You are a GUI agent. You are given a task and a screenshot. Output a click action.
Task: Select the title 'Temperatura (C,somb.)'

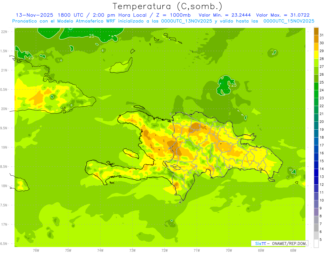coord(167,6)
